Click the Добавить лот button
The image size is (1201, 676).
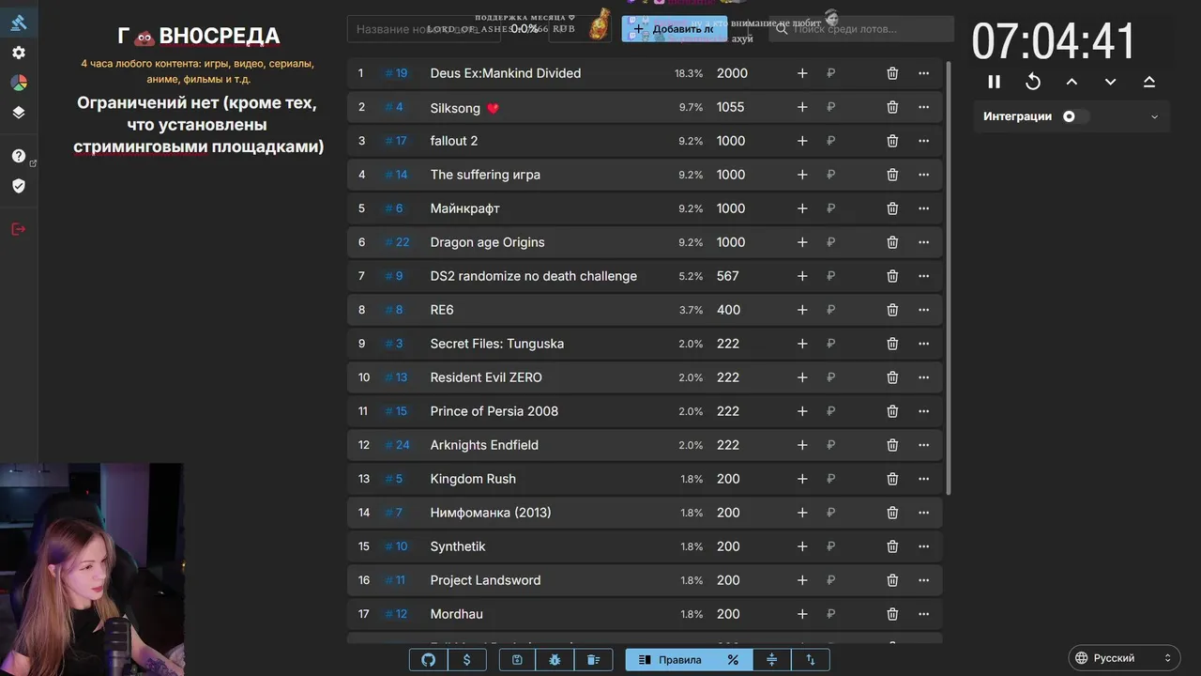click(674, 29)
